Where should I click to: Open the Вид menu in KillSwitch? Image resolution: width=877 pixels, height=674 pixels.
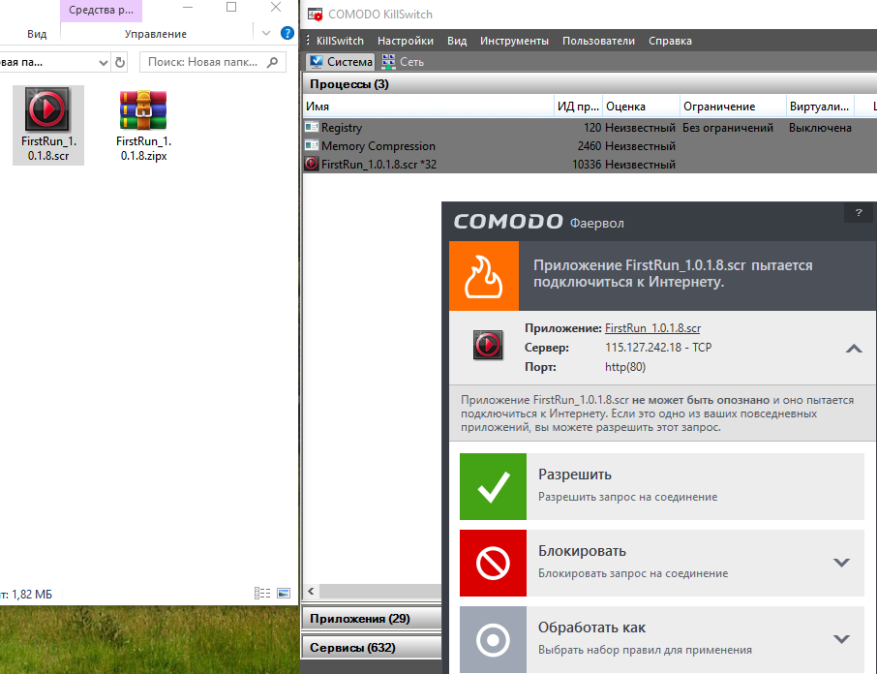click(457, 41)
